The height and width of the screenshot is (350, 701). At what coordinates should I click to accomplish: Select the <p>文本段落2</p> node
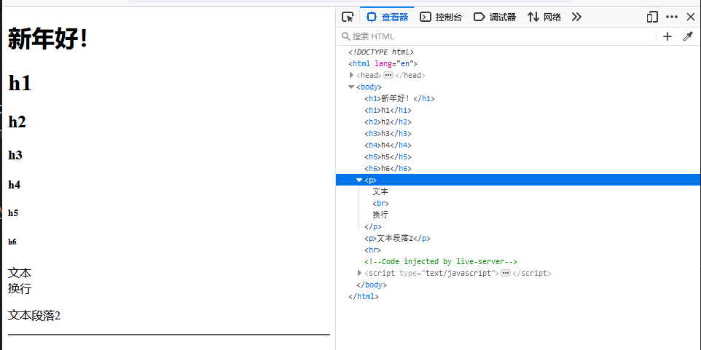[x=397, y=239]
